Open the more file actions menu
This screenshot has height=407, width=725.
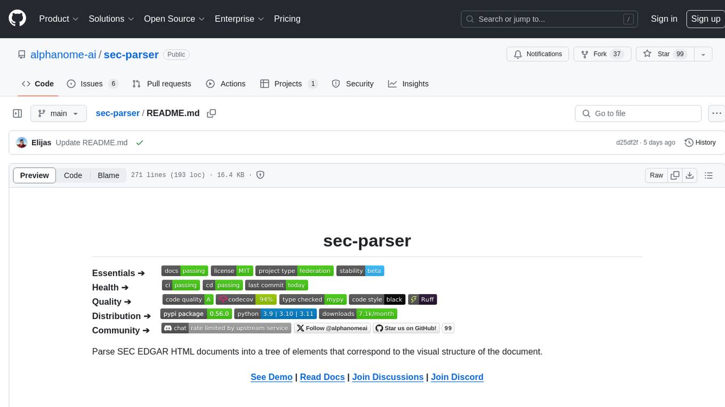[716, 113]
